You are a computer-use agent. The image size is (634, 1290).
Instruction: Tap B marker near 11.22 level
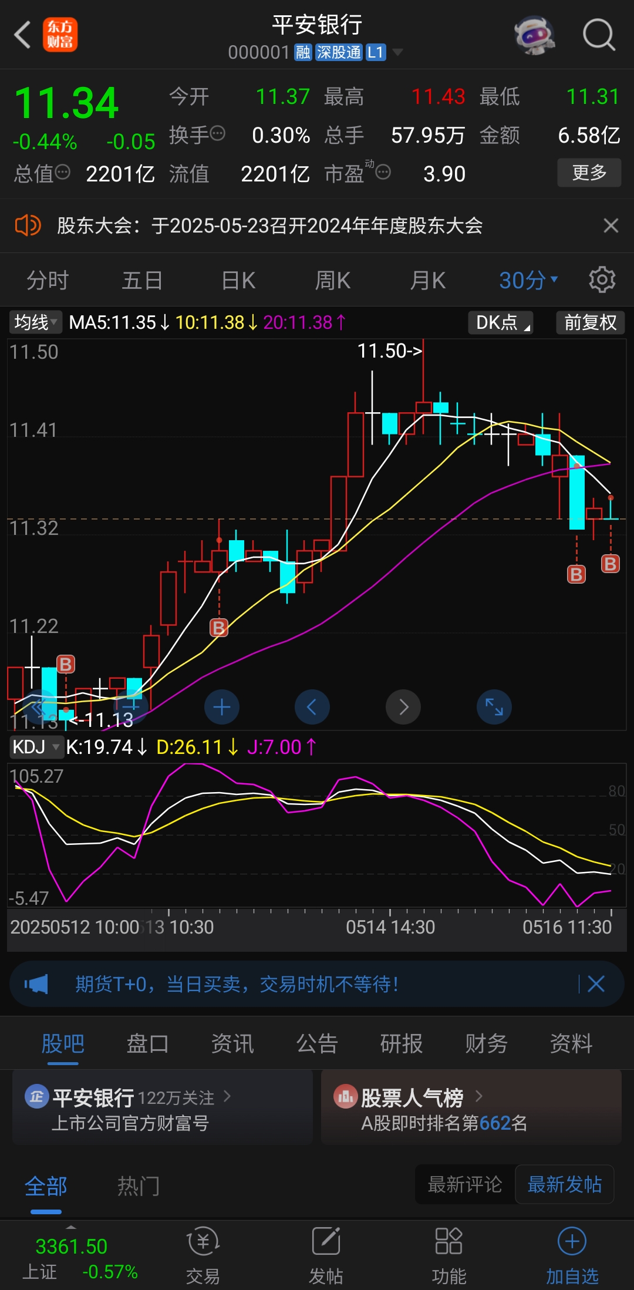point(219,628)
